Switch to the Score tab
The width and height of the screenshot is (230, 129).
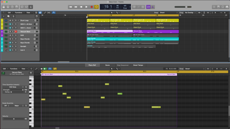coord(107,65)
